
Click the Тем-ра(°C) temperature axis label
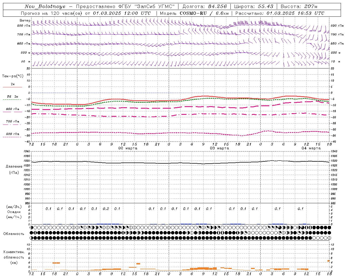point(13,76)
